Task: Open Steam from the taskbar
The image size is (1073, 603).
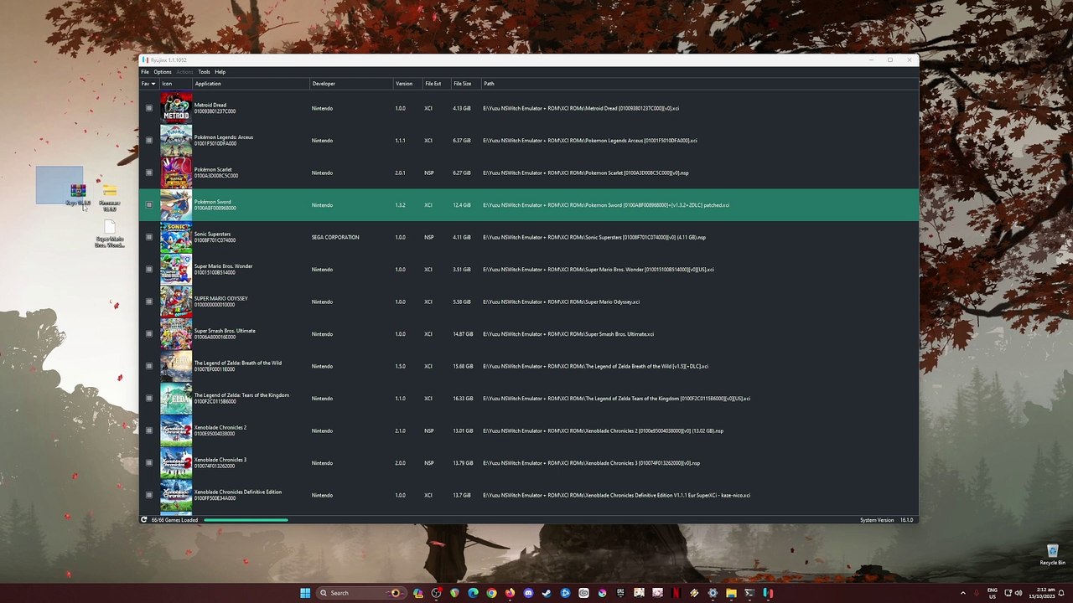Action: point(547,593)
